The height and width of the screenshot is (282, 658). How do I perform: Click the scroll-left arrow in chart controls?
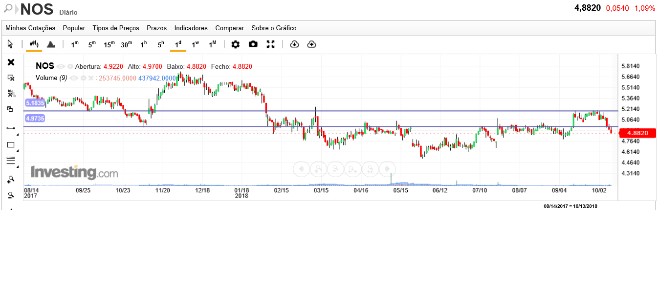coord(302,169)
